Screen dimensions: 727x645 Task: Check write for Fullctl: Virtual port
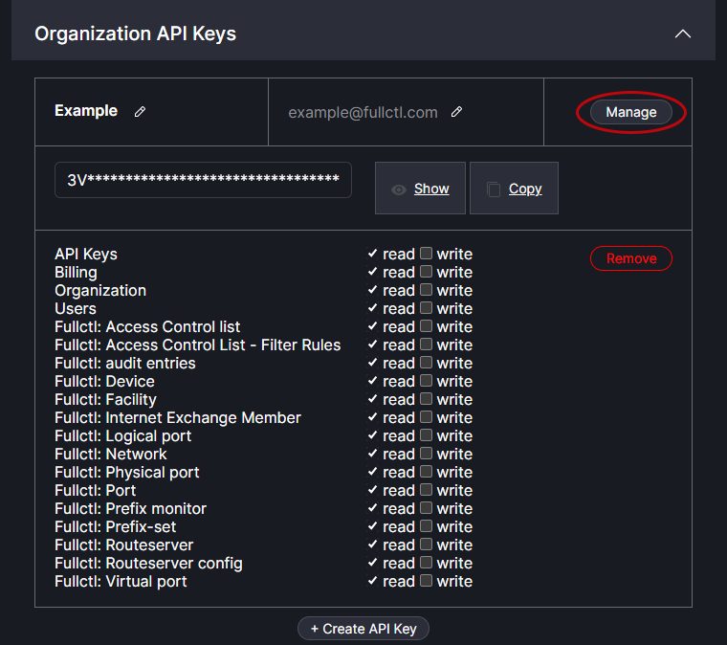click(427, 581)
